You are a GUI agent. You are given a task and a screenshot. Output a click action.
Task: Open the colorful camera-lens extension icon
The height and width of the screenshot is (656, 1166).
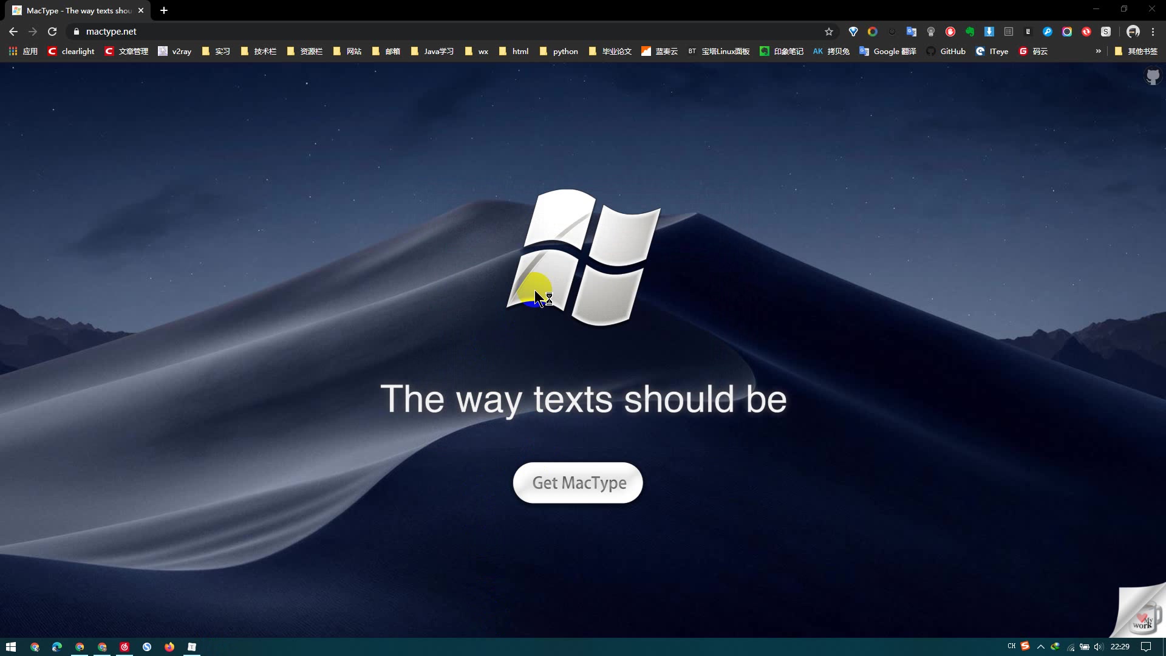1067,32
